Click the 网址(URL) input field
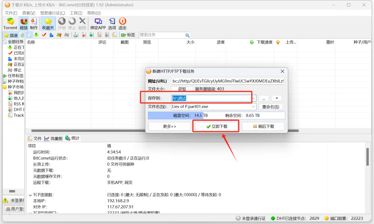Viewport: 374px width, 224px height. click(x=228, y=81)
